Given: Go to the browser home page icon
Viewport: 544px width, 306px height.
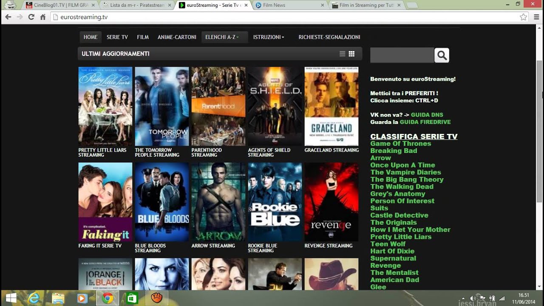Looking at the screenshot, I should pyautogui.click(x=42, y=17).
